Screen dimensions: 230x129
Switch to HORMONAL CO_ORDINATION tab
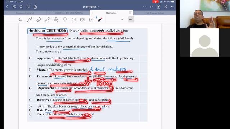[68, 13]
